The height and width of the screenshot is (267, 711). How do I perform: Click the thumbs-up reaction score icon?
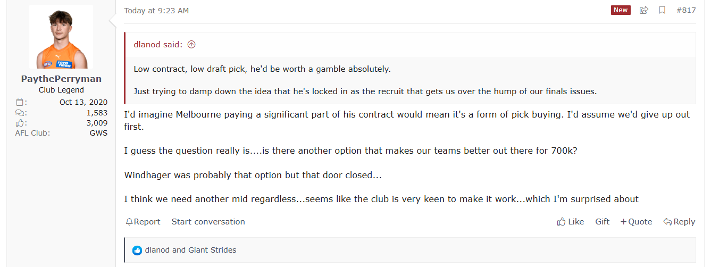(20, 123)
